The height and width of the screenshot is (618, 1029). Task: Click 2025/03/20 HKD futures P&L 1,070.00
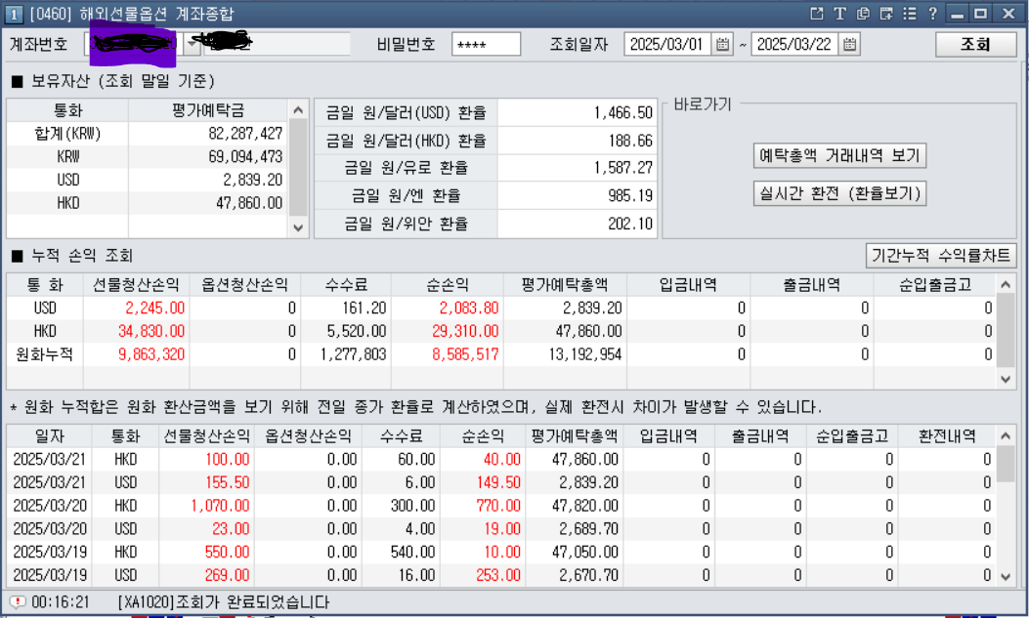(221, 506)
